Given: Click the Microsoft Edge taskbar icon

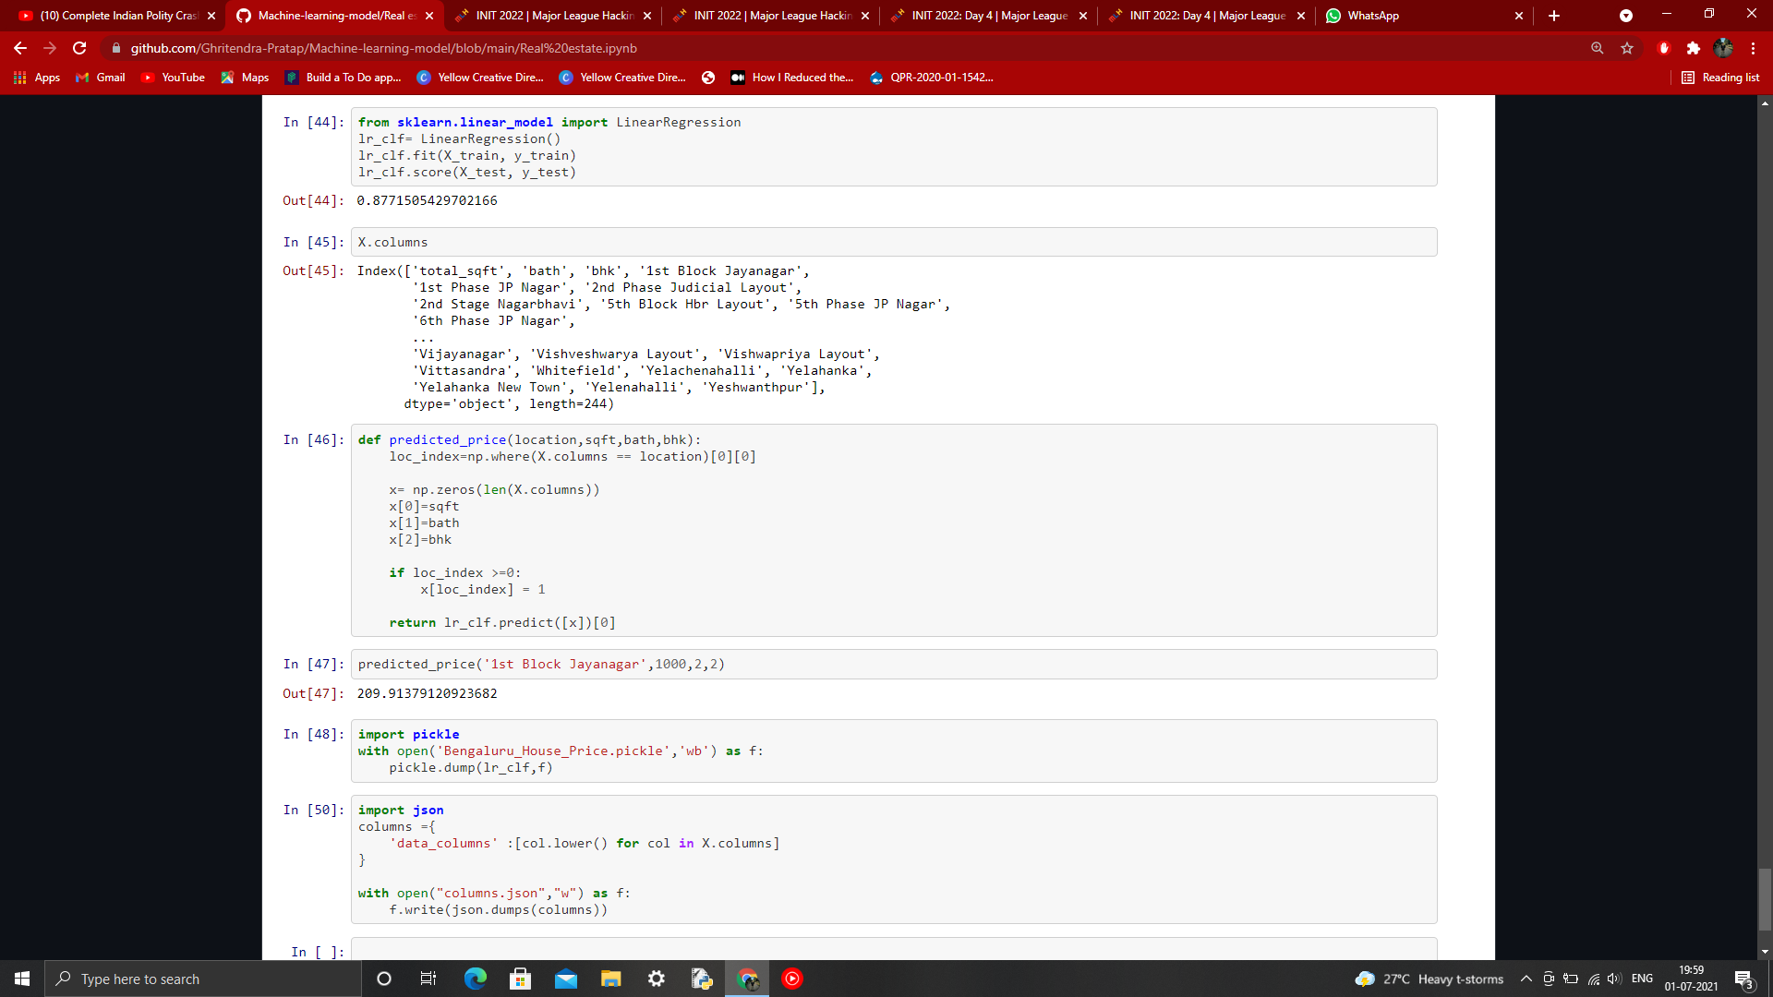Looking at the screenshot, I should 476,979.
